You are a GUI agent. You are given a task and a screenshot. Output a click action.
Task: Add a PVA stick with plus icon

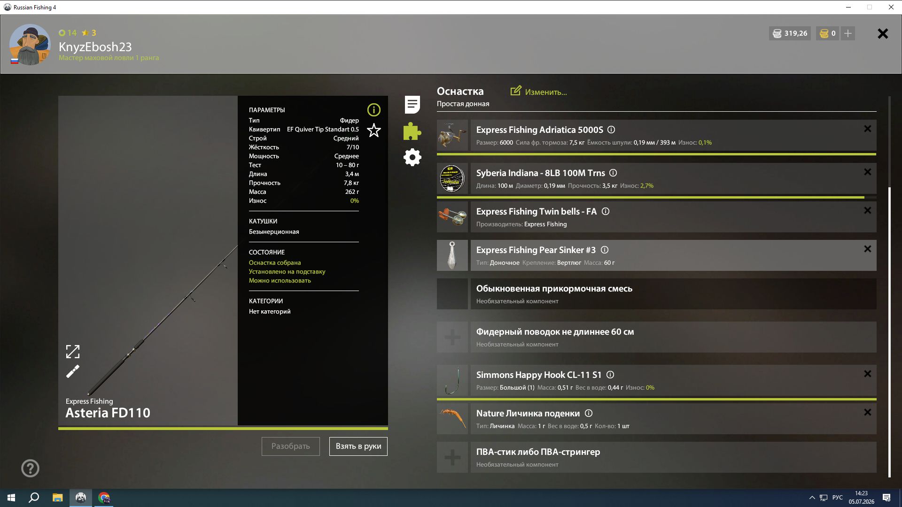(452, 457)
